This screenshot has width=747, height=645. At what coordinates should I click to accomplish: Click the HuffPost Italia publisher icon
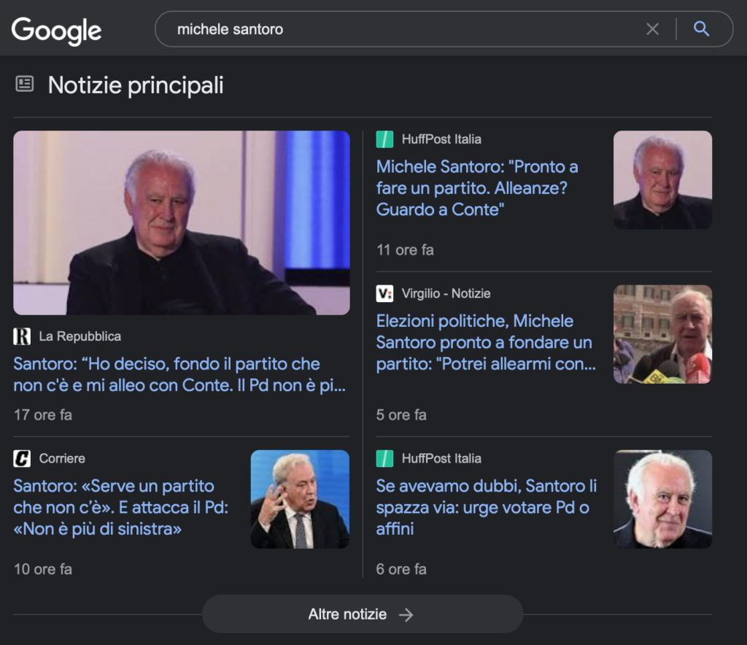(x=384, y=139)
